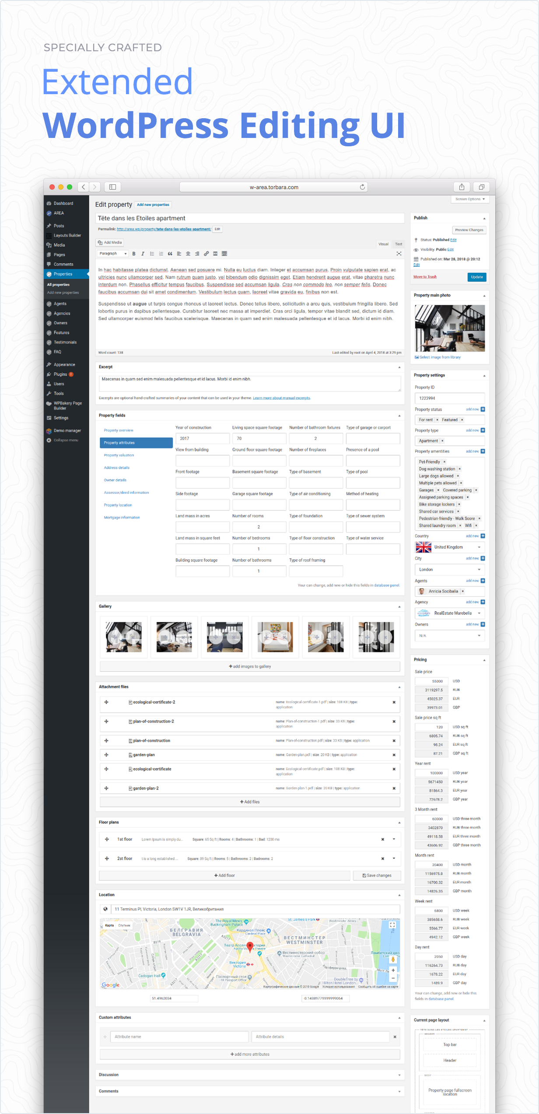Viewport: 539px width, 1114px height.
Task: Delete the 1st floor plan
Action: pyautogui.click(x=382, y=839)
